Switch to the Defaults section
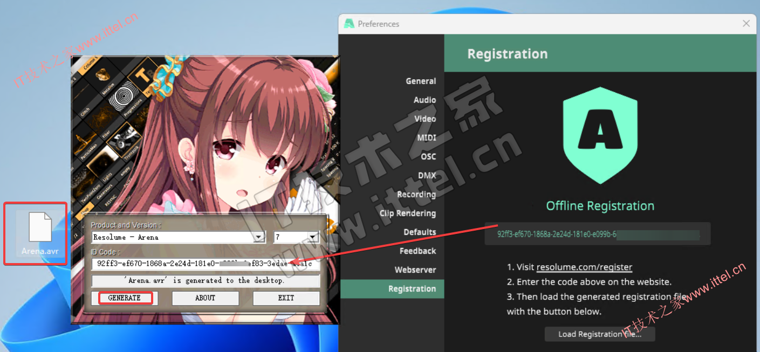 click(x=419, y=232)
